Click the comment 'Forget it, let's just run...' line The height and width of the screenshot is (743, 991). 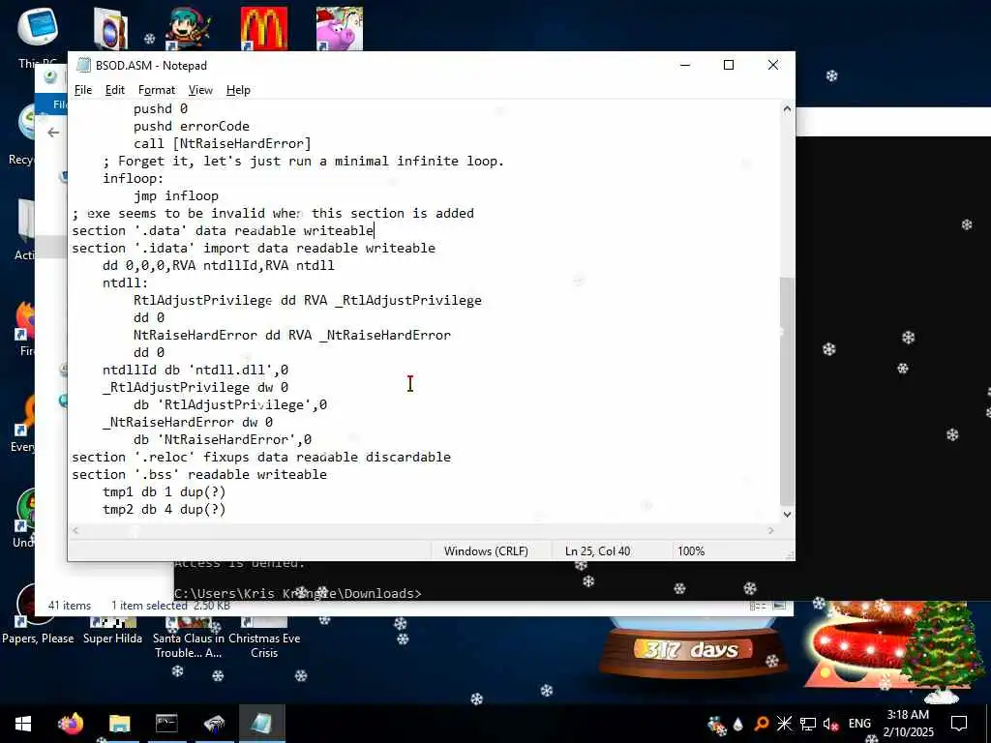pos(303,161)
